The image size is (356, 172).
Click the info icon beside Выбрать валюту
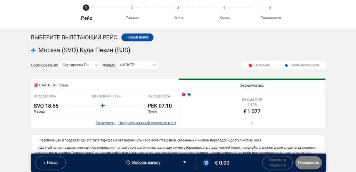click(128, 163)
